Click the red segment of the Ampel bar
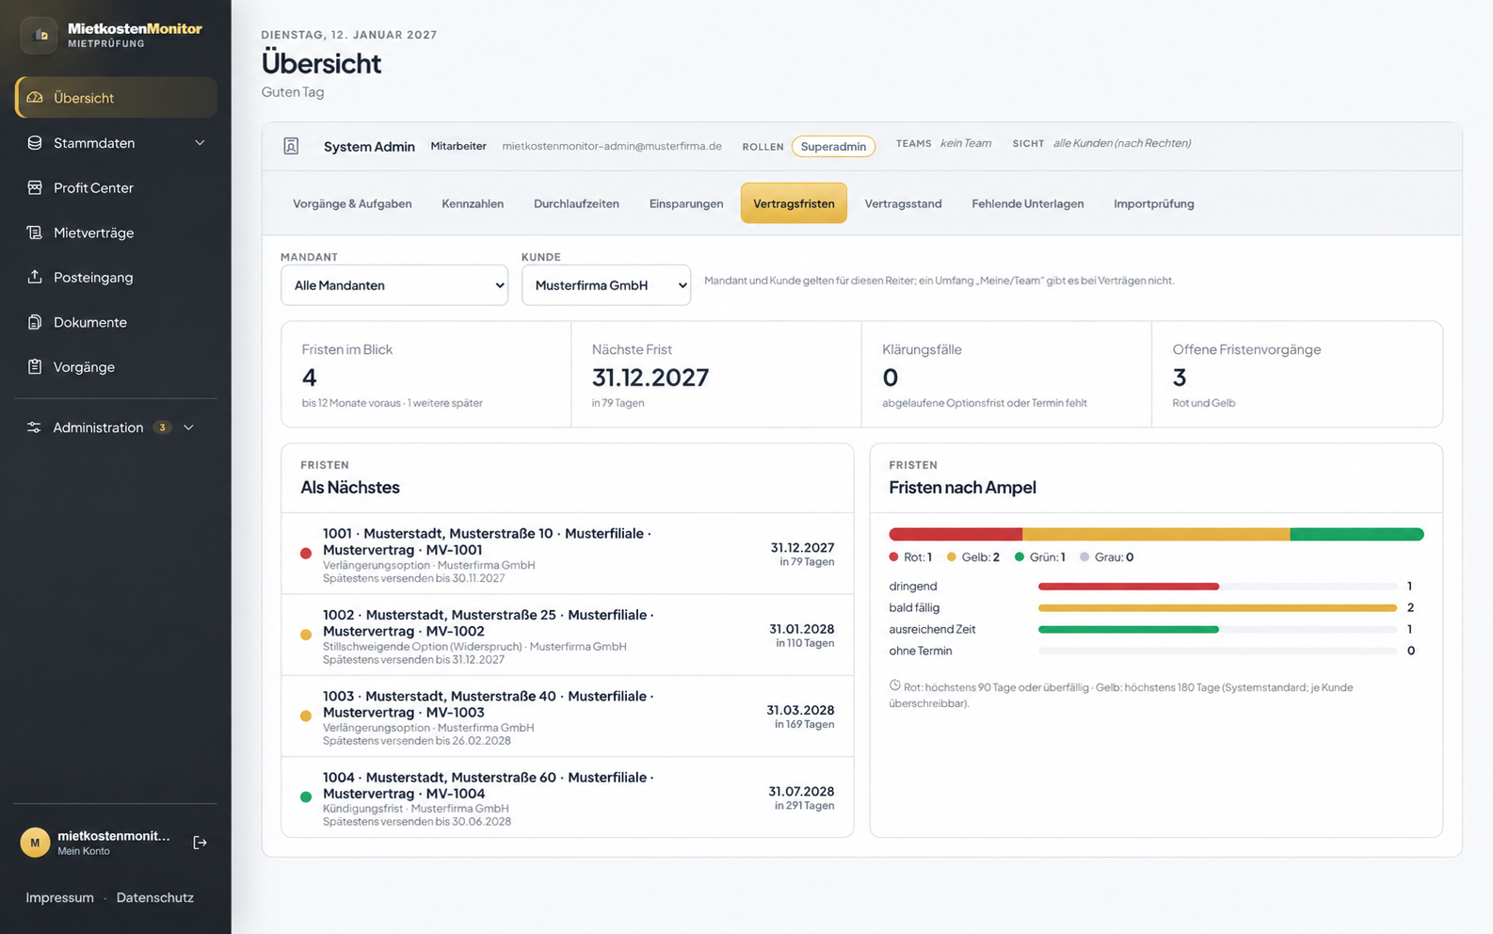The width and height of the screenshot is (1493, 934). pos(955,534)
